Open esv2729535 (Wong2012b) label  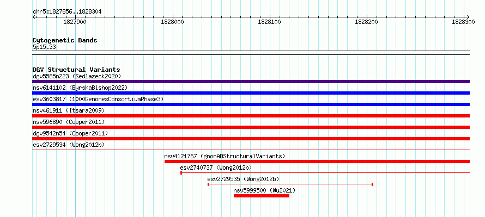coord(244,179)
